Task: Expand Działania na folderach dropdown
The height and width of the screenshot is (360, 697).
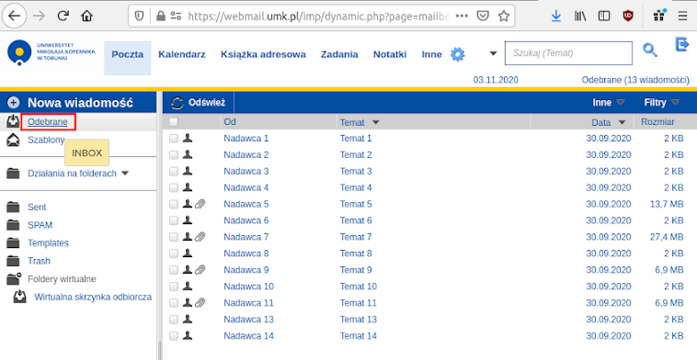Action: coord(125,174)
